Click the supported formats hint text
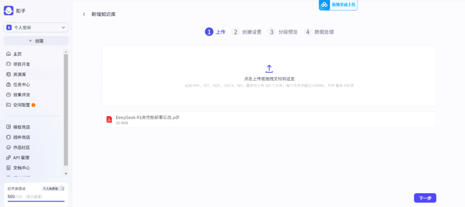 (269, 86)
